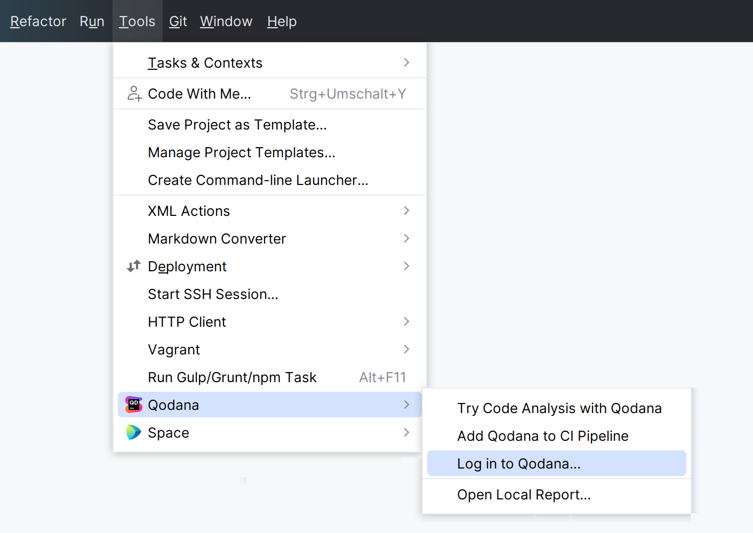Open the Help menu

(x=282, y=21)
